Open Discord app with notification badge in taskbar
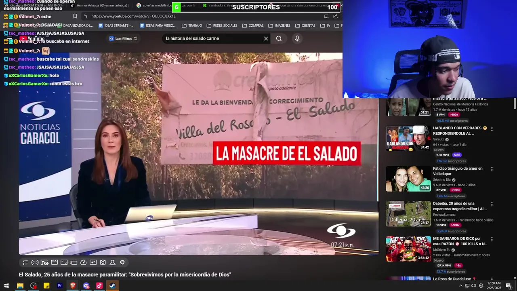The image size is (517, 291). pyautogui.click(x=86, y=286)
